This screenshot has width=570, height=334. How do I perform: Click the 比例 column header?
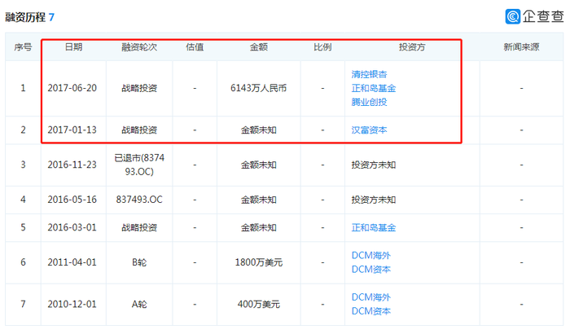[x=322, y=47]
